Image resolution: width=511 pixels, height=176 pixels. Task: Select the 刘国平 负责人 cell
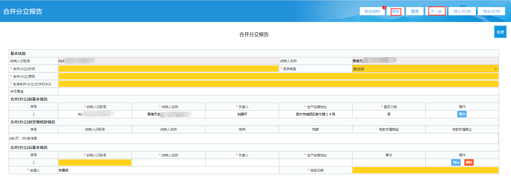coord(242,114)
